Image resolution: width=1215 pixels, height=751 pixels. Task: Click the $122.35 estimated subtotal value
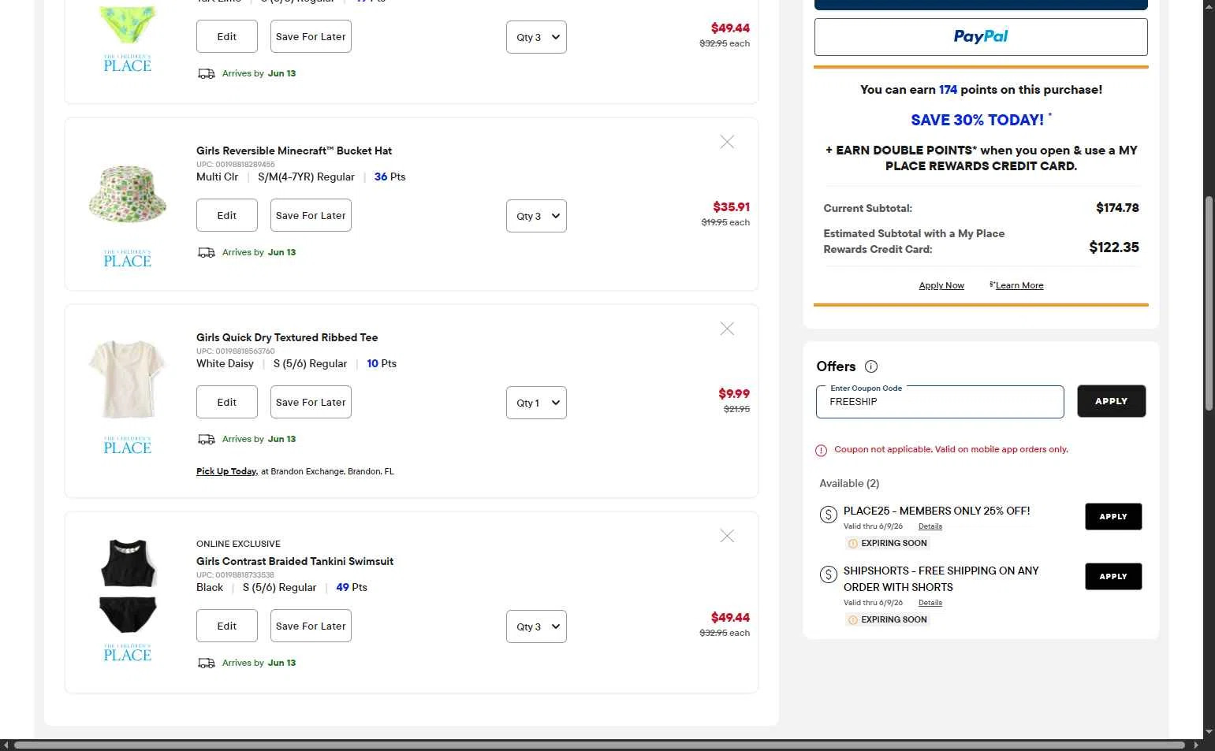coord(1114,247)
